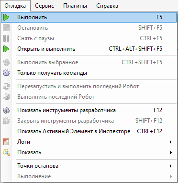
Task: Open the Справка menu
Action: [107, 6]
